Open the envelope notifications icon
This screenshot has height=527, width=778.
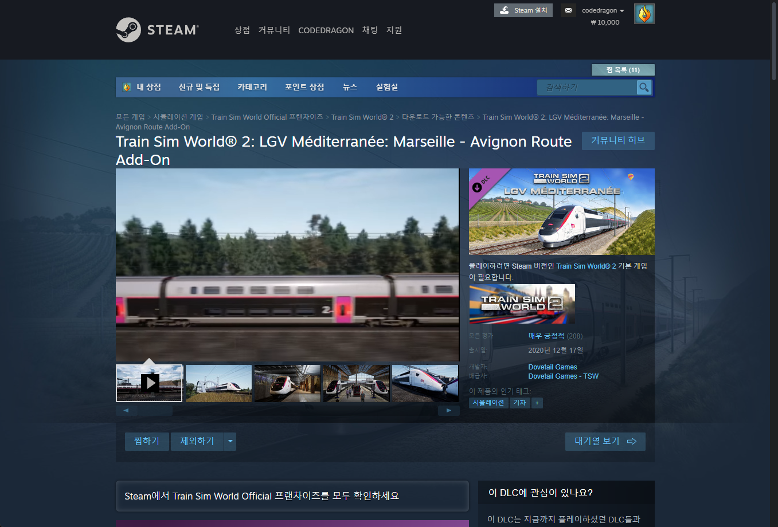(568, 10)
